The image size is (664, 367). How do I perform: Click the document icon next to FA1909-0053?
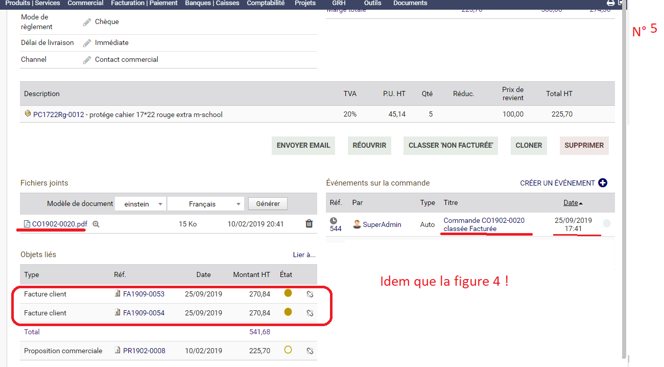tap(118, 294)
